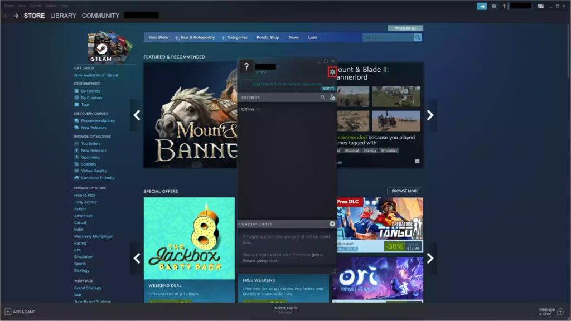The width and height of the screenshot is (571, 321).
Task: Open the inbox envelope icon
Action: click(494, 6)
